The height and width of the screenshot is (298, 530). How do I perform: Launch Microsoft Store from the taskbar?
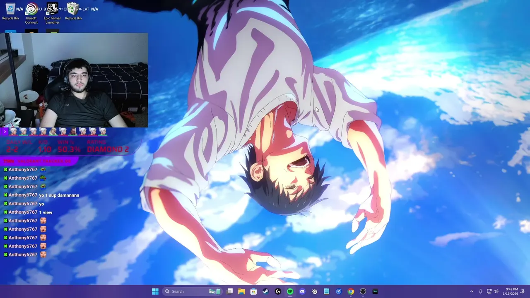click(x=253, y=291)
